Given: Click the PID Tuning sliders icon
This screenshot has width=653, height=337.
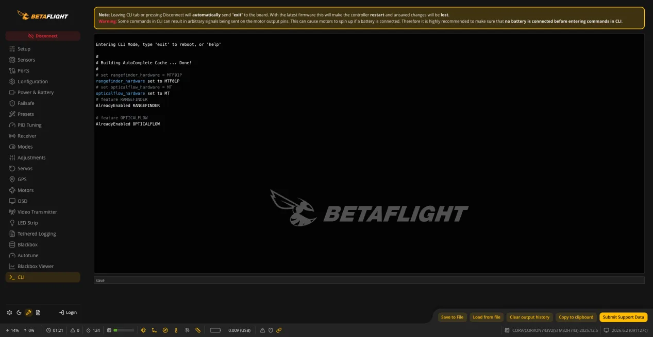Looking at the screenshot, I should coord(12,125).
